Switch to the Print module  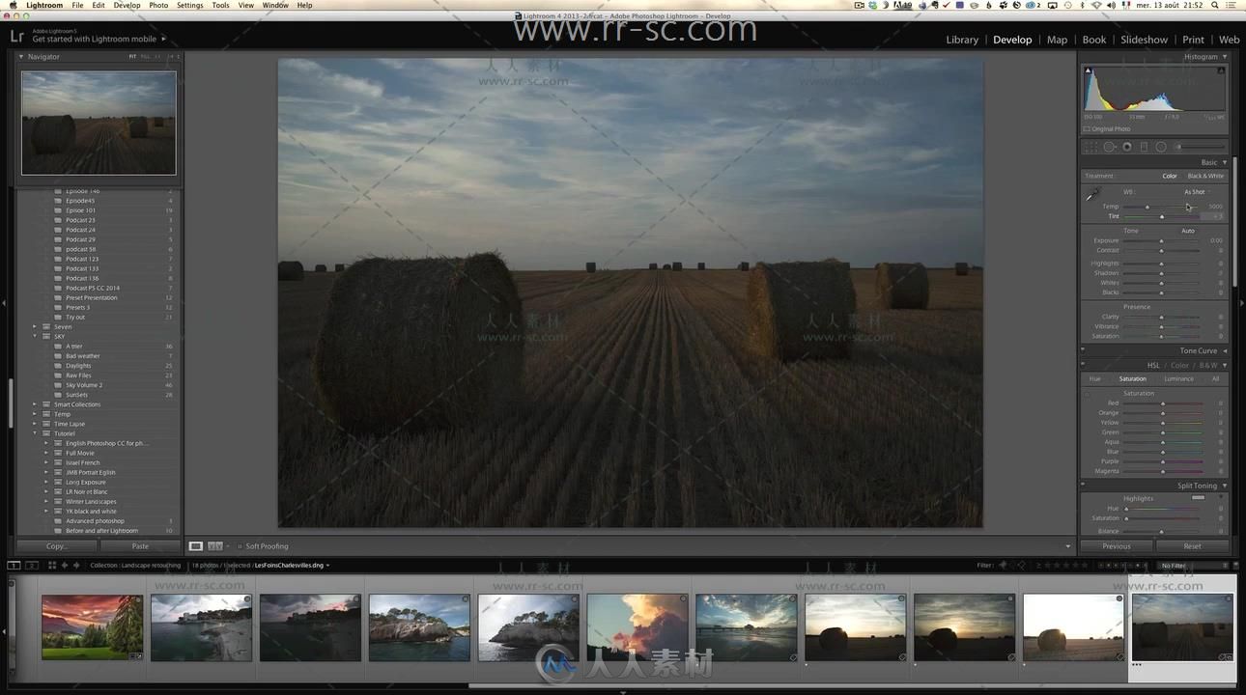coord(1193,40)
